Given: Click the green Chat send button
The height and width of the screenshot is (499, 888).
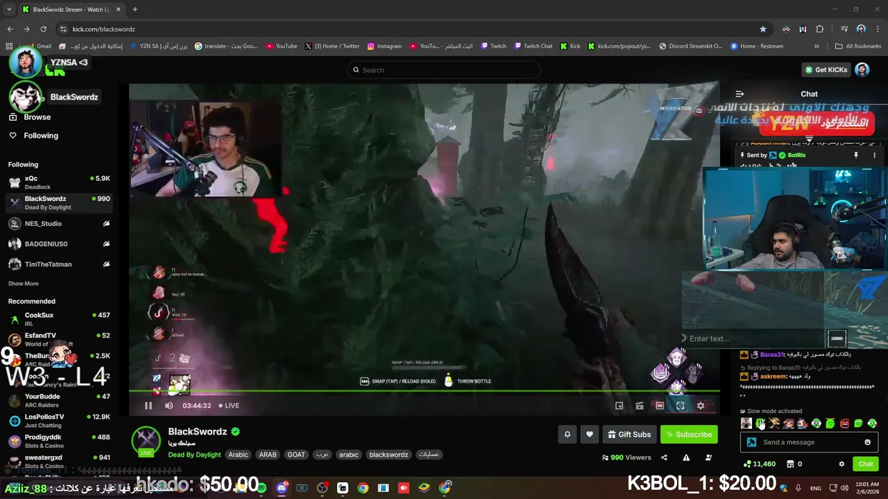Looking at the screenshot, I should pyautogui.click(x=866, y=464).
